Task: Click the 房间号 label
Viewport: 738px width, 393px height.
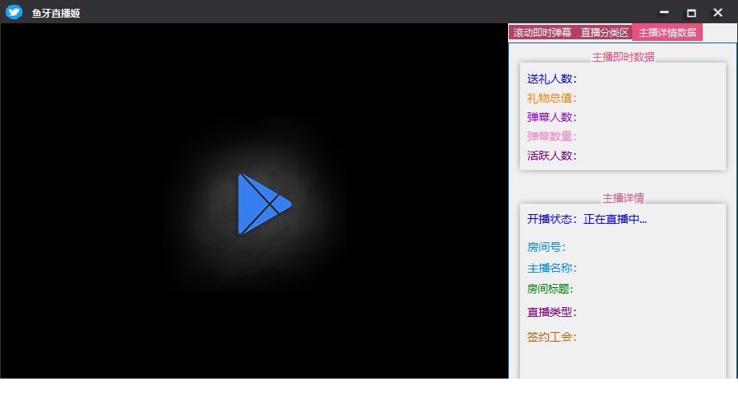Action: coord(546,247)
